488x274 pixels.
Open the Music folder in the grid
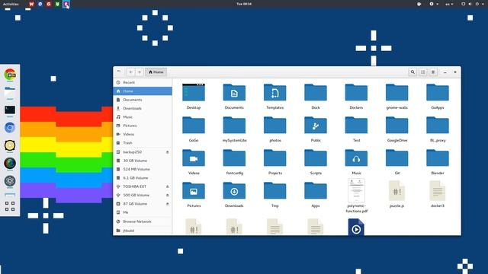coord(356,161)
